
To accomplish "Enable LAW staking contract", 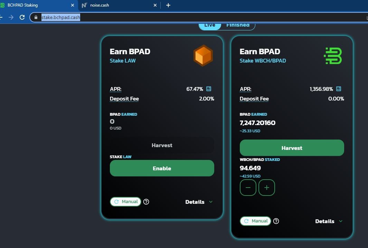I will point(162,168).
